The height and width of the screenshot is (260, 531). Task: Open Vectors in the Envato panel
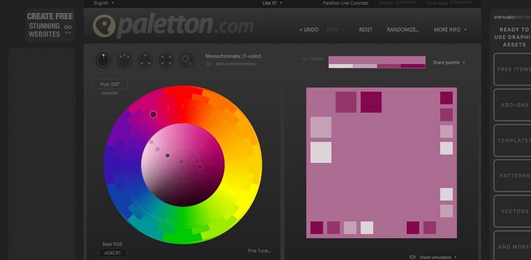tap(513, 211)
